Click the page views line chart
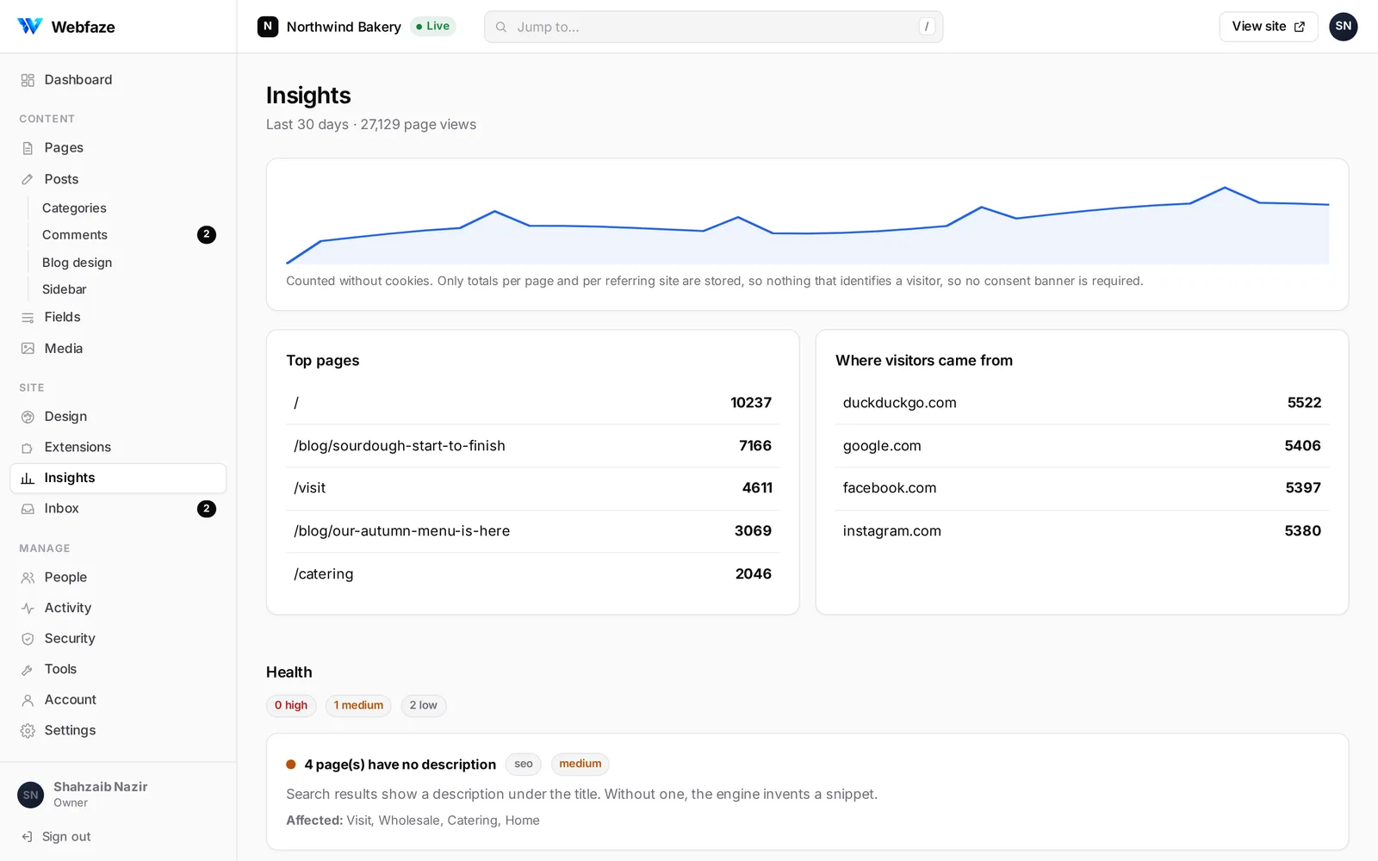 coord(807,224)
